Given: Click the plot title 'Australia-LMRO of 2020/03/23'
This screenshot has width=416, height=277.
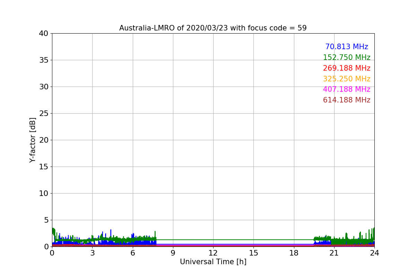Looking at the screenshot, I should [174, 28].
